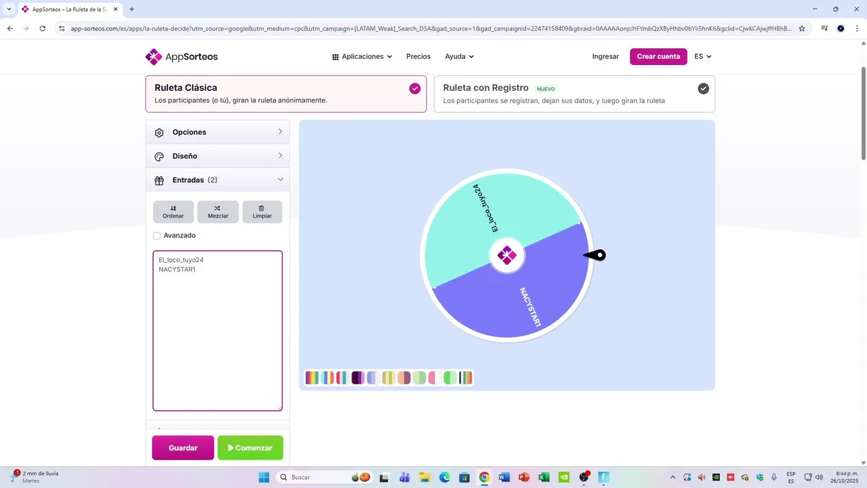867x488 pixels.
Task: Go back with the browser back arrow
Action: (9, 28)
